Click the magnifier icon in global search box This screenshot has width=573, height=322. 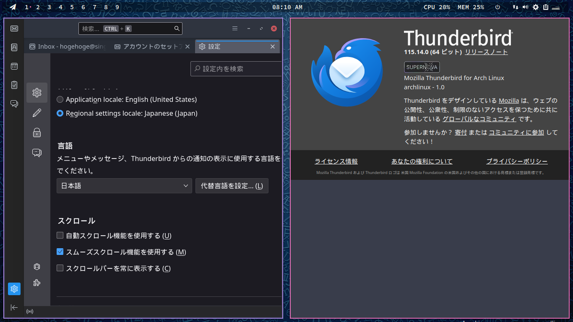click(x=177, y=29)
